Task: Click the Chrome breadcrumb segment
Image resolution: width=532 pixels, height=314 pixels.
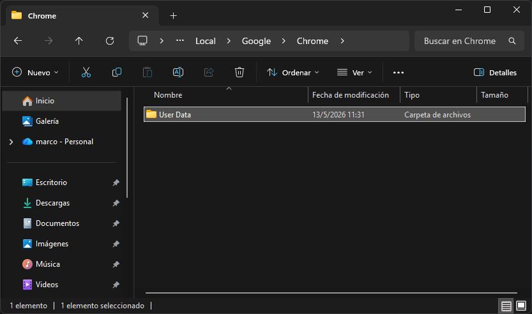Action: (312, 41)
